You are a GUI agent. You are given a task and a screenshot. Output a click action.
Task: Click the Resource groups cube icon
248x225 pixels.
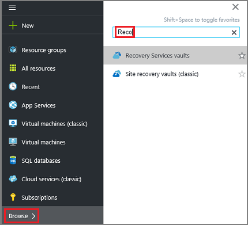(13, 49)
